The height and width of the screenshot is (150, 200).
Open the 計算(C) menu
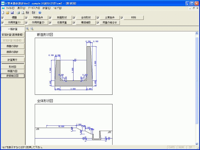point(46,8)
